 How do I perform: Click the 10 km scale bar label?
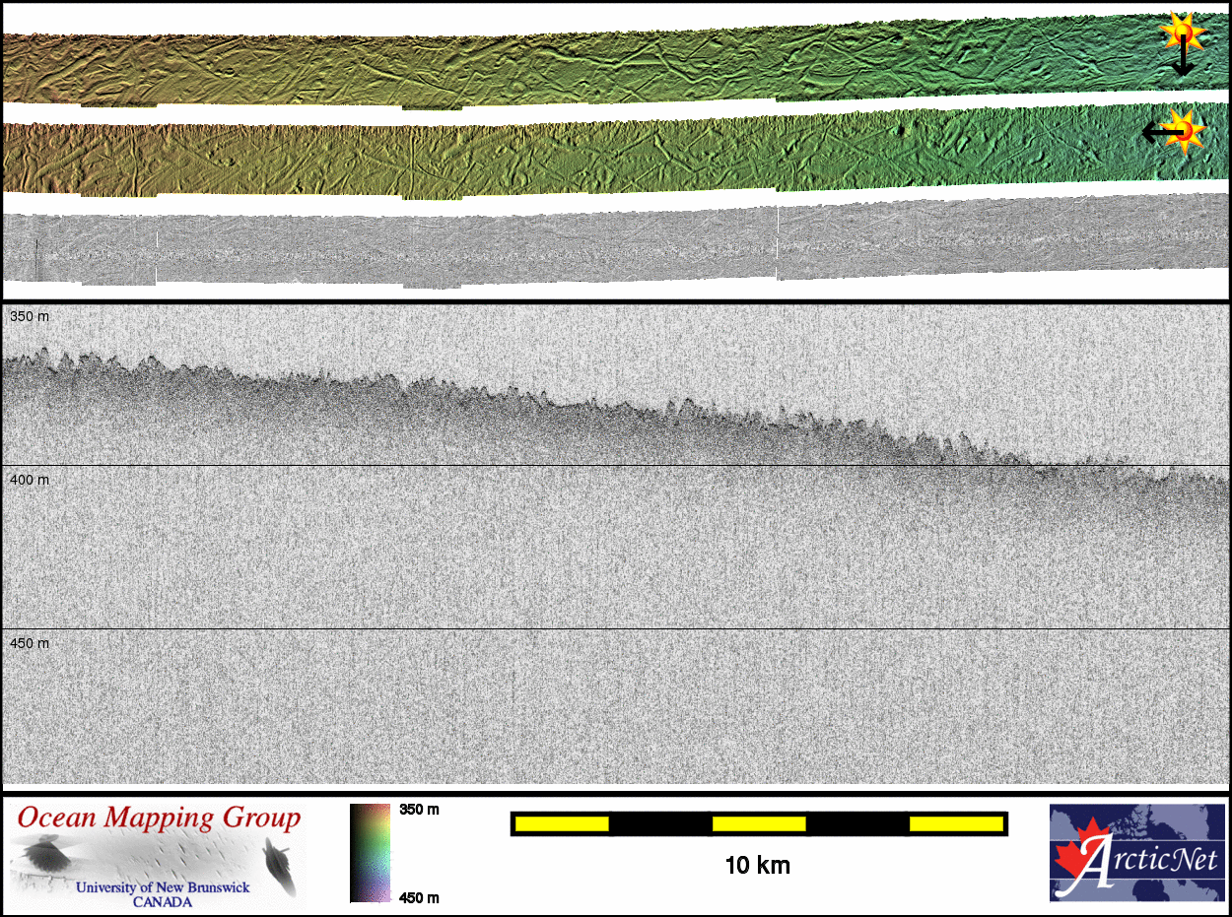click(x=757, y=866)
